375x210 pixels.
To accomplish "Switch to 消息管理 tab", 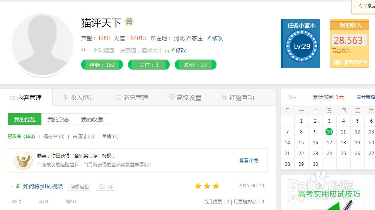I will 132,97.
